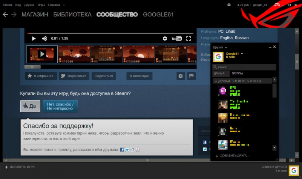Screen dimensions: 302x179
Task: Open the Справка menu
Action: [54, 5]
